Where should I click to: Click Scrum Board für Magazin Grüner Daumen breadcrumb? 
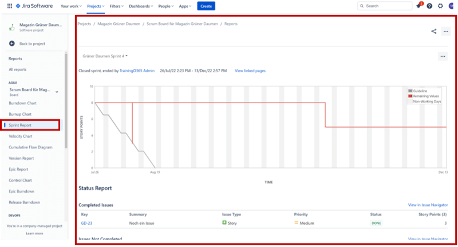tap(182, 24)
